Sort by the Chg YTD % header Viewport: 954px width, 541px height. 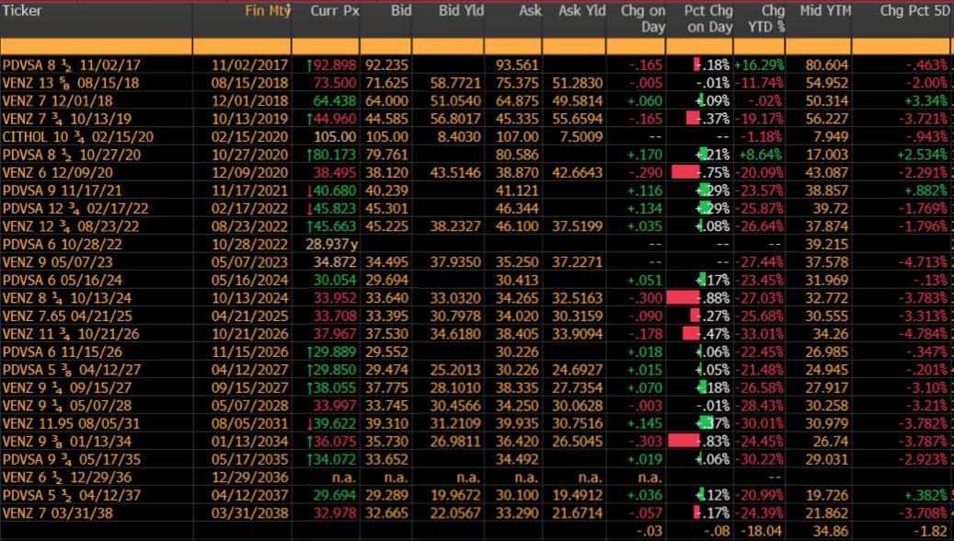[x=765, y=19]
